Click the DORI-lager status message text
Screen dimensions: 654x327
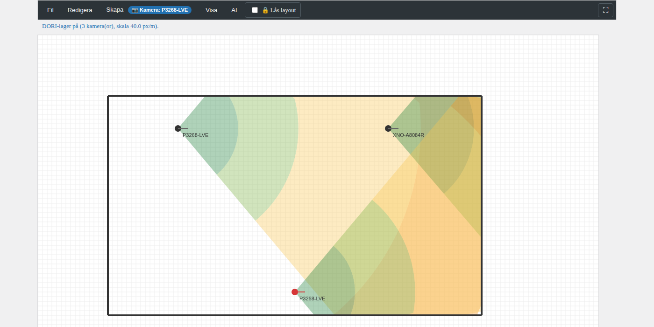(100, 26)
